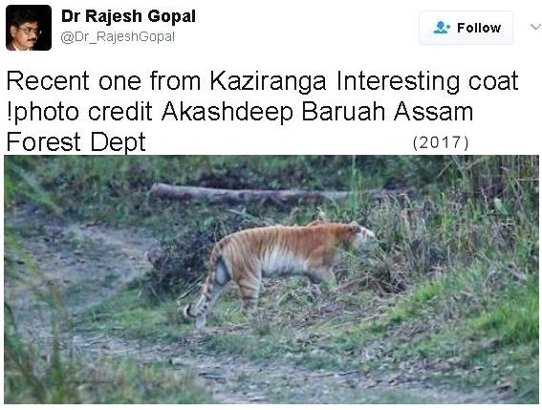Open the @Dr_RajeshGopal handle link
Screen dimensions: 542x410
click(x=118, y=36)
